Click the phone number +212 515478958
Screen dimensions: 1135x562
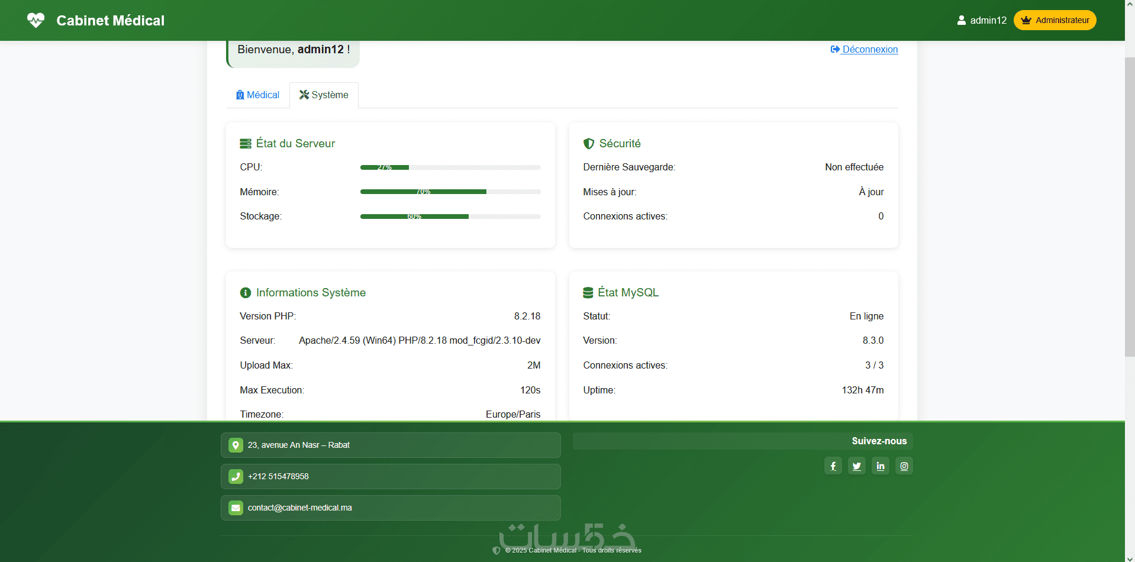[278, 476]
